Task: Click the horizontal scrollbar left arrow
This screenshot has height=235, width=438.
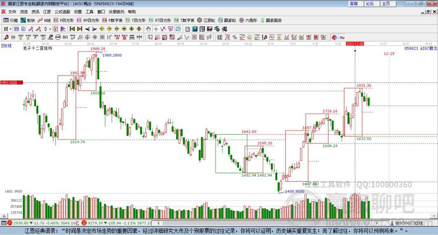Action: pyautogui.click(x=158, y=223)
